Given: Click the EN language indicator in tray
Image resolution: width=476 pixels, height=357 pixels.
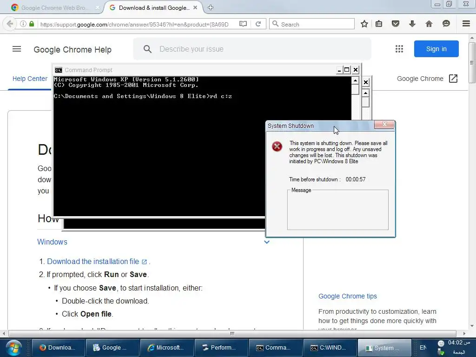Looking at the screenshot, I should coord(423,348).
